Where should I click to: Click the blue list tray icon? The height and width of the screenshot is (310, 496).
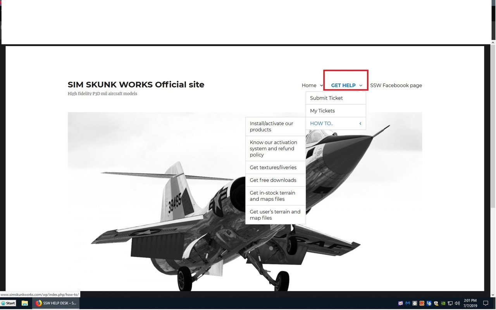click(x=429, y=303)
